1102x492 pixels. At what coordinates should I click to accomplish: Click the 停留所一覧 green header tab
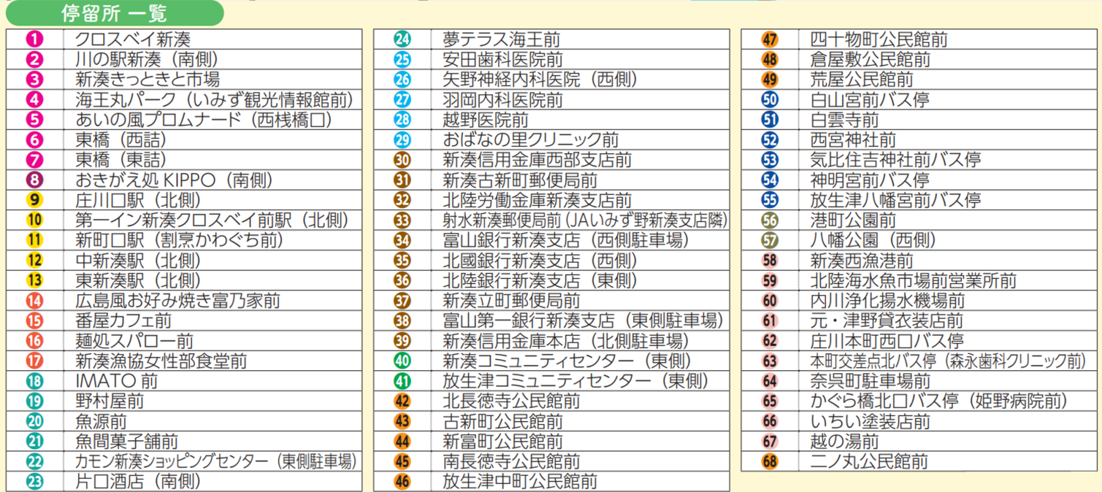(x=113, y=13)
